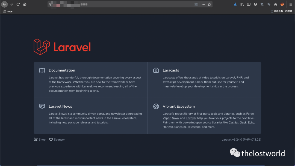
Task: Click the crop screenshot toolbar icon
Action: click(262, 4)
